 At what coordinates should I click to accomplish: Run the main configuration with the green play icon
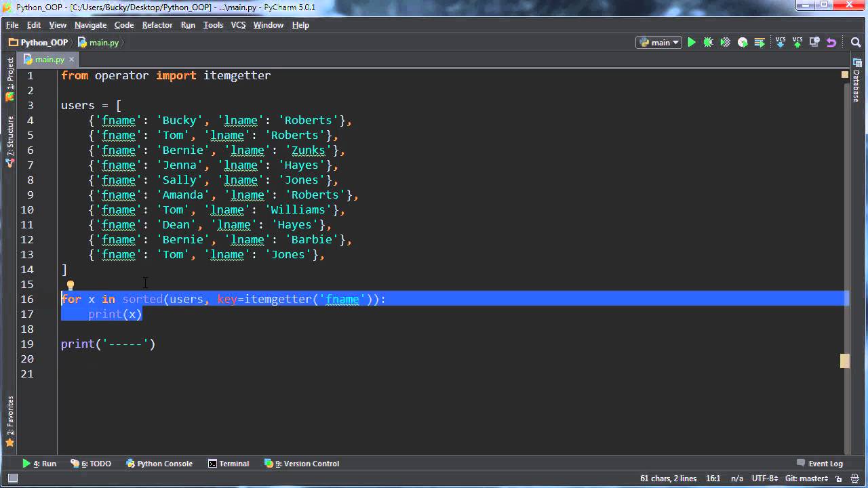692,42
